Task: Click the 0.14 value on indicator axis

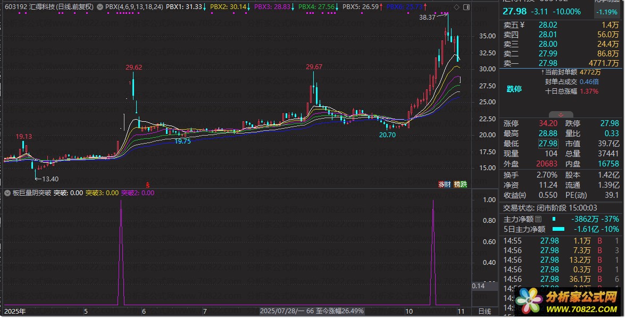Action: pos(478,286)
